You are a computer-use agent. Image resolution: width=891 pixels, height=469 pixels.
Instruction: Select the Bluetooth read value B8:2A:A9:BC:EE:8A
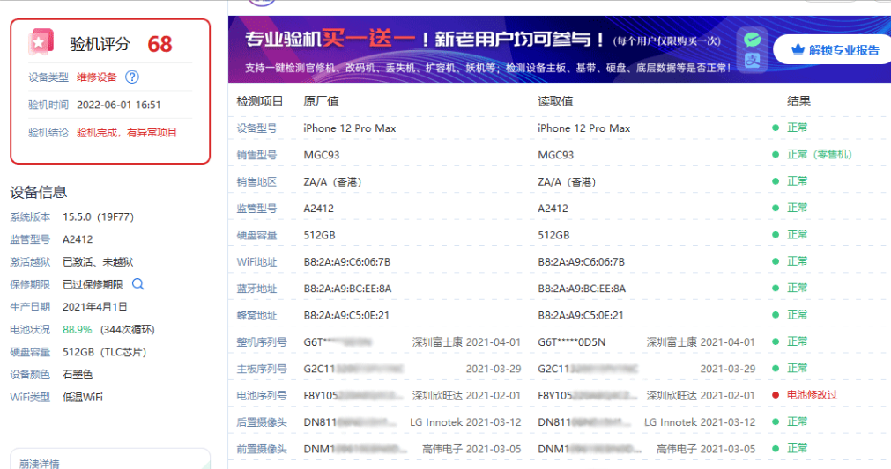tap(582, 288)
